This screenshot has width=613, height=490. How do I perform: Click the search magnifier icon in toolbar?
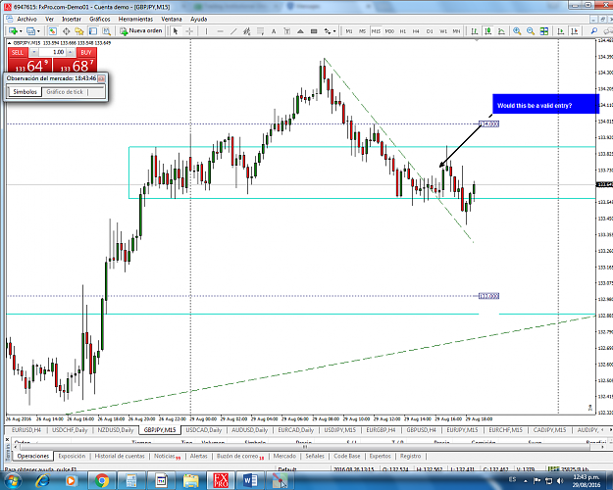[593, 30]
